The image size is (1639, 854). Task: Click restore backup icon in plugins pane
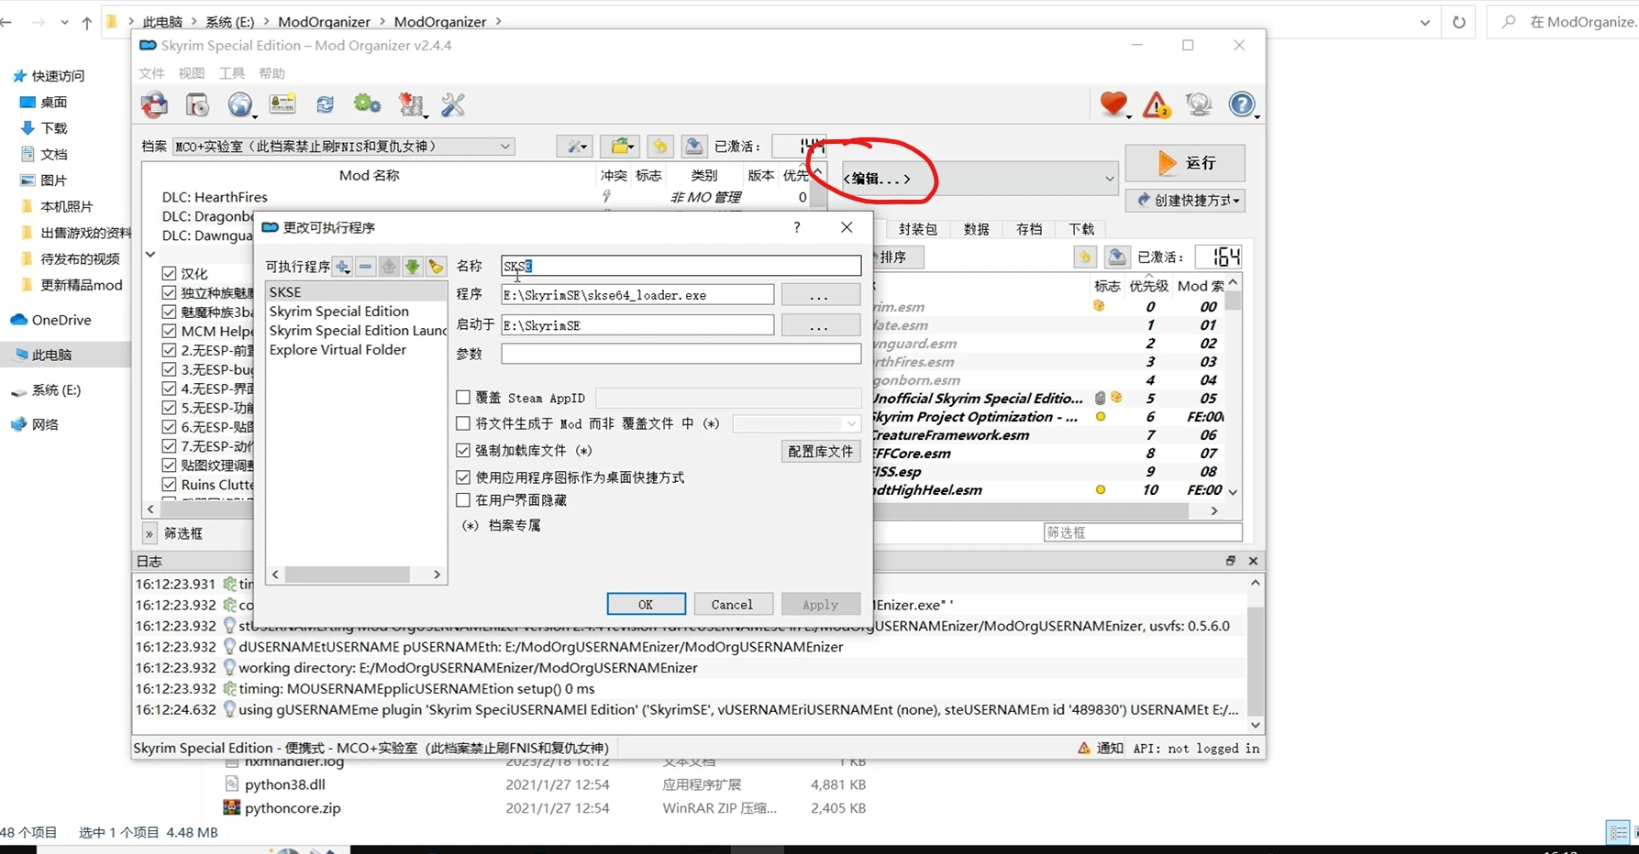[x=1084, y=257]
